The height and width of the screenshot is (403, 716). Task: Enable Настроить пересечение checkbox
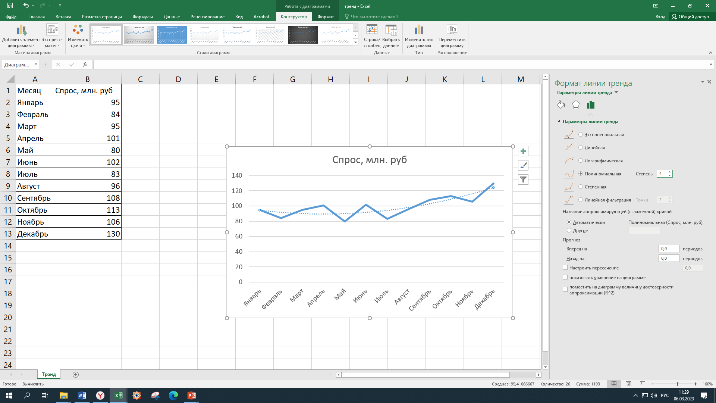[565, 268]
